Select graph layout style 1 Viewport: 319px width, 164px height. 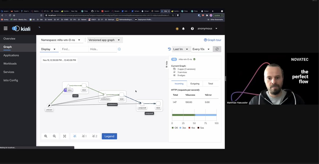tap(84, 136)
